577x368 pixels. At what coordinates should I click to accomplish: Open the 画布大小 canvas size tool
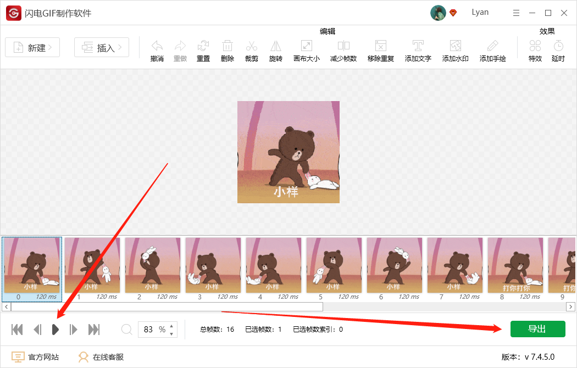click(x=307, y=46)
